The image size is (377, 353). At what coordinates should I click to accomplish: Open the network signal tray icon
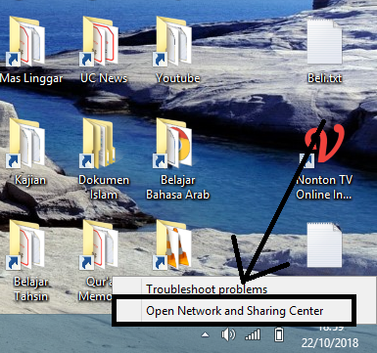[253, 334]
